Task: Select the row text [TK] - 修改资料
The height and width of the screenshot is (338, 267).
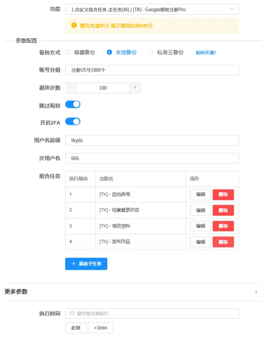Action: (115, 226)
